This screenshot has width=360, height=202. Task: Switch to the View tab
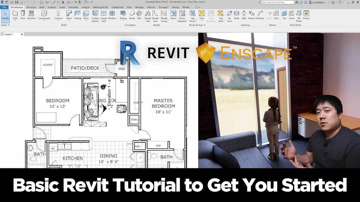(x=129, y=7)
